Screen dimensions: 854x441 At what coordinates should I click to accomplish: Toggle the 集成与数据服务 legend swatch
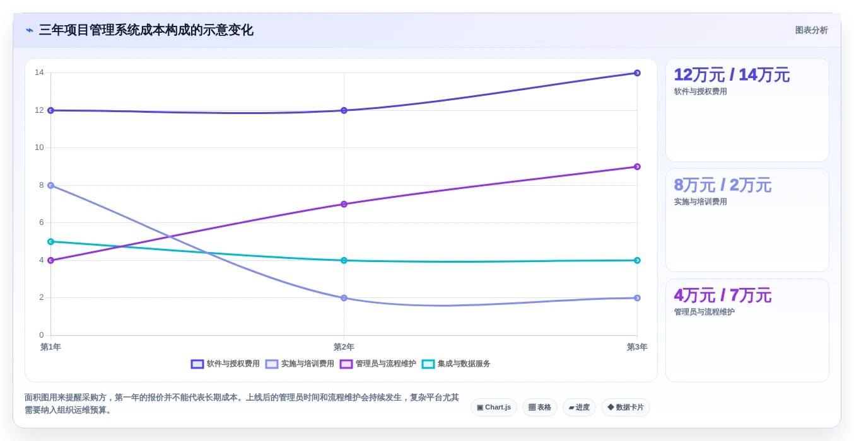428,364
